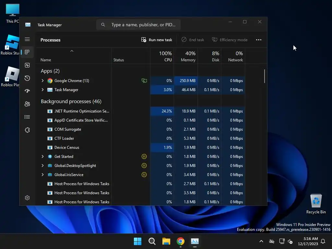Expand the Task Manager process entry
332x249 pixels.
click(42, 90)
